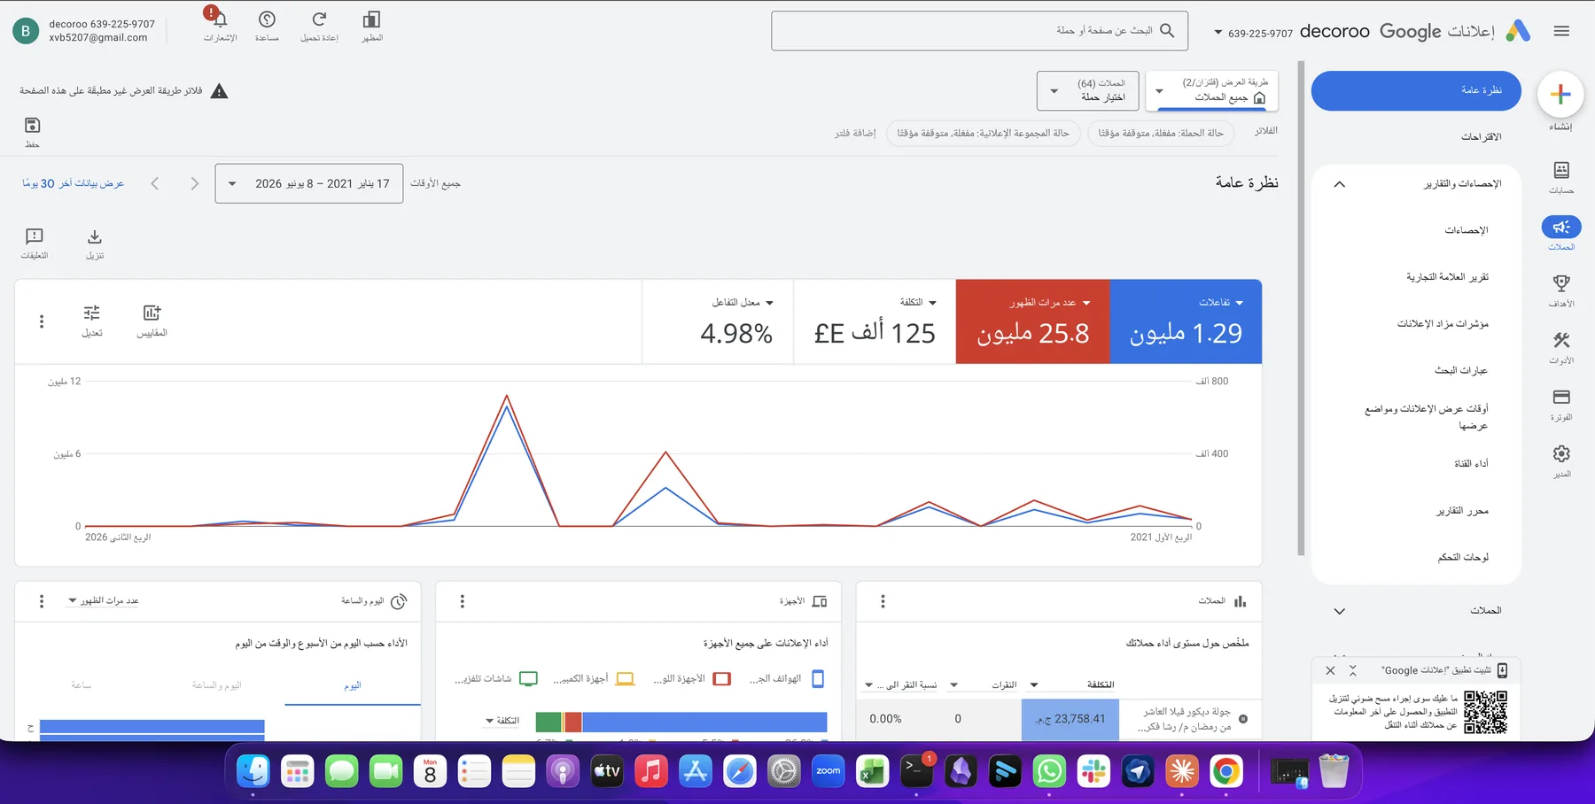The height and width of the screenshot is (804, 1595).
Task: Show last 30 days data link
Action: tap(73, 183)
